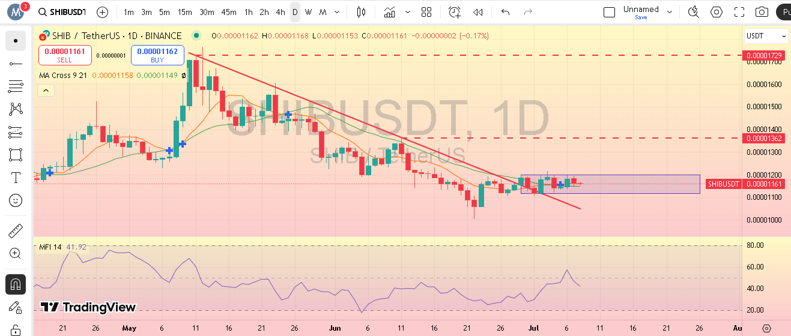791x336 pixels.
Task: Toggle keep drawing mode pencil-lock icon
Action: click(16, 308)
